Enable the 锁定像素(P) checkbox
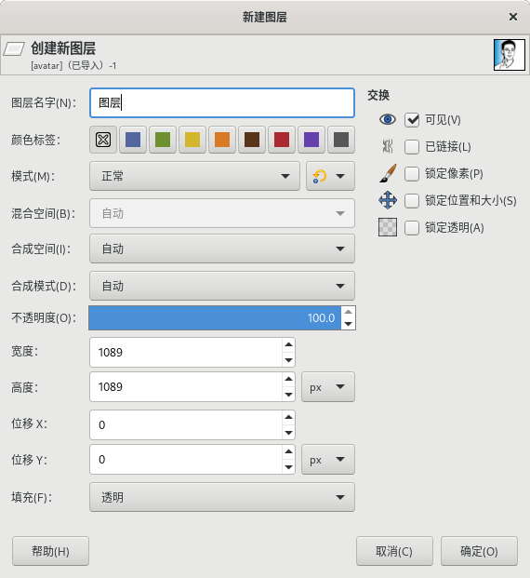Image resolution: width=530 pixels, height=578 pixels. [x=412, y=174]
